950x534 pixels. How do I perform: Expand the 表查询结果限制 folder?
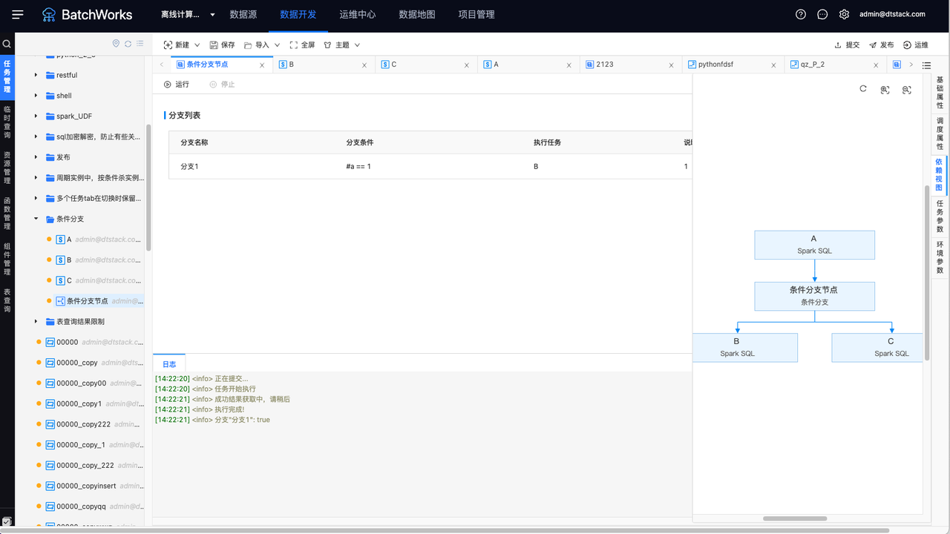click(x=36, y=321)
